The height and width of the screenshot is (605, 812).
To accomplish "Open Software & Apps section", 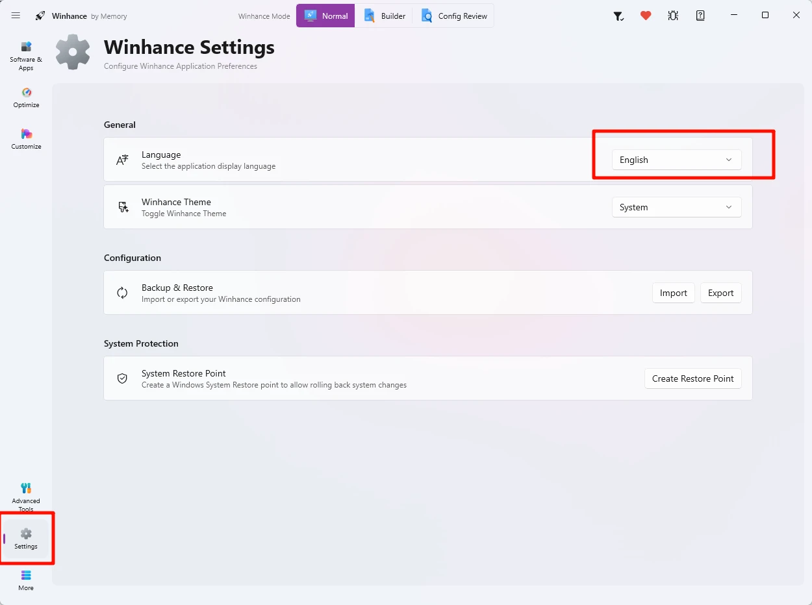I will tap(26, 56).
